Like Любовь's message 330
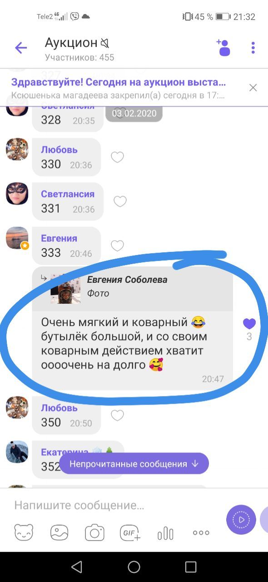The width and height of the screenshot is (268, 582). pyautogui.click(x=118, y=157)
